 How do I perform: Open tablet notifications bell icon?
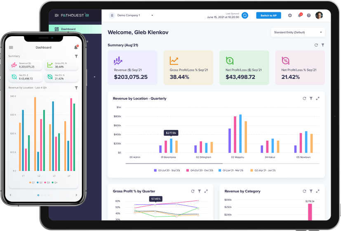pyautogui.click(x=300, y=15)
